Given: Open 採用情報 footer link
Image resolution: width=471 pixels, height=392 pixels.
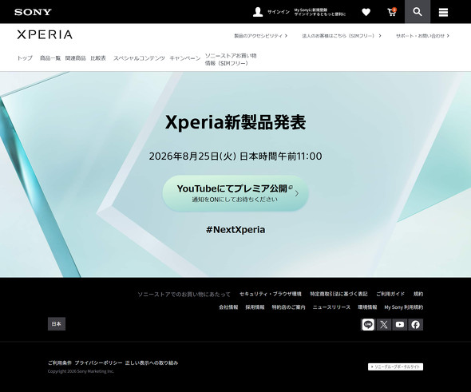Looking at the screenshot, I should [x=255, y=307].
